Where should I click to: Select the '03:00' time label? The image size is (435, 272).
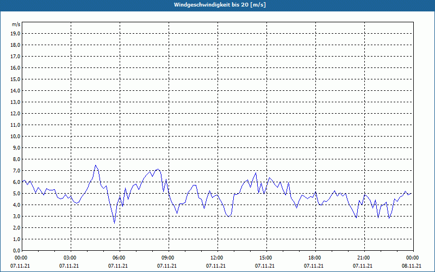coord(71,258)
